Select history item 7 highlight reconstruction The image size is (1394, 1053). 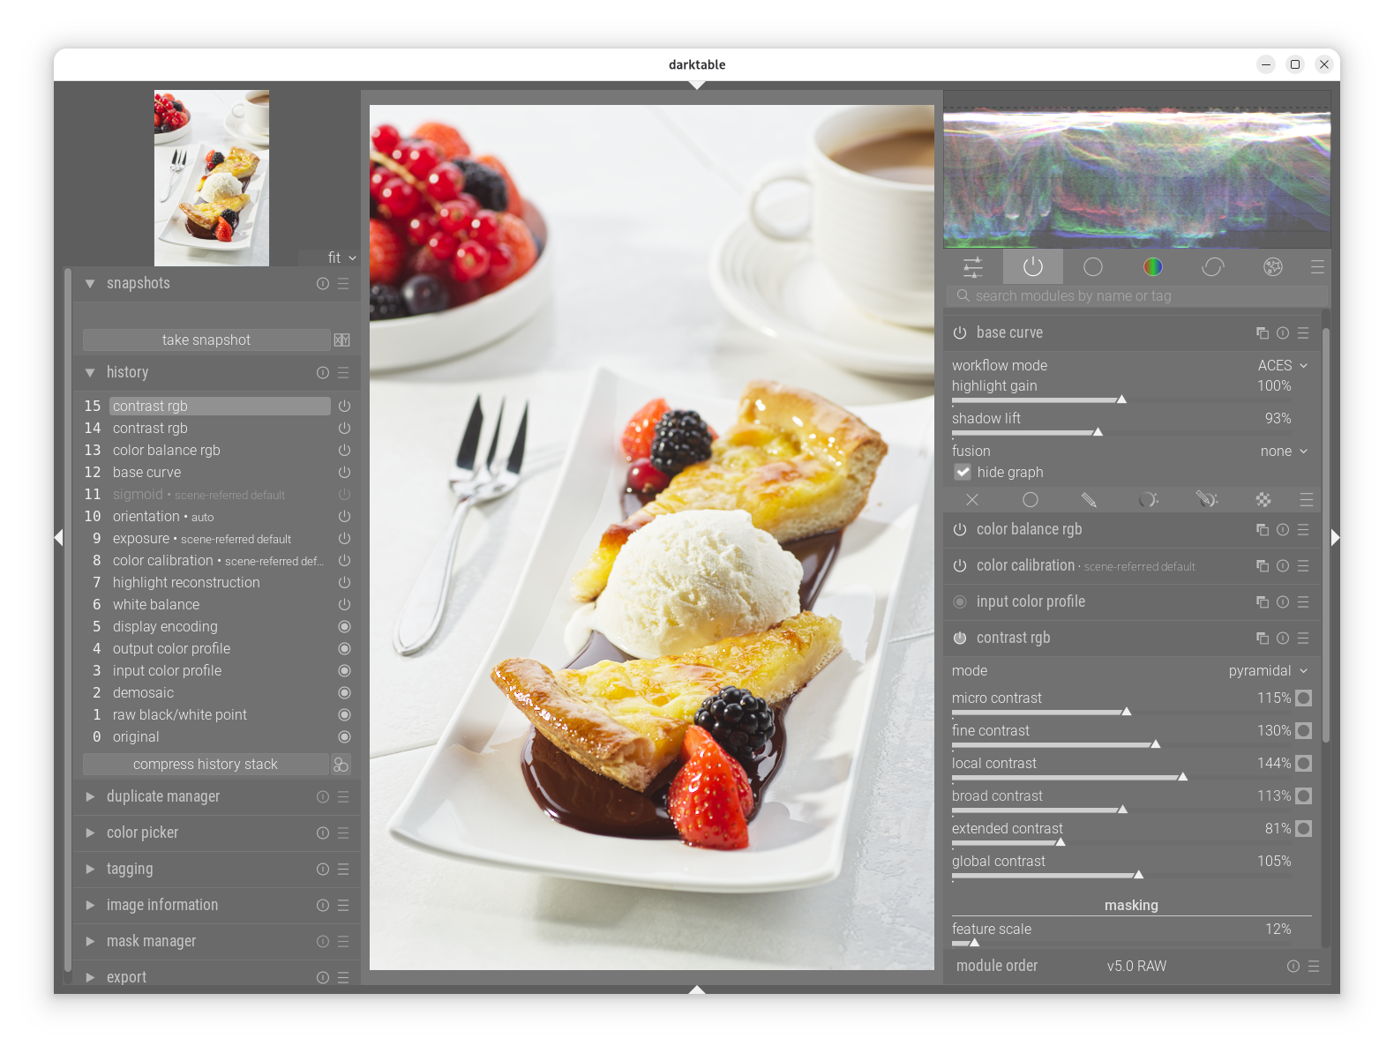(x=220, y=582)
